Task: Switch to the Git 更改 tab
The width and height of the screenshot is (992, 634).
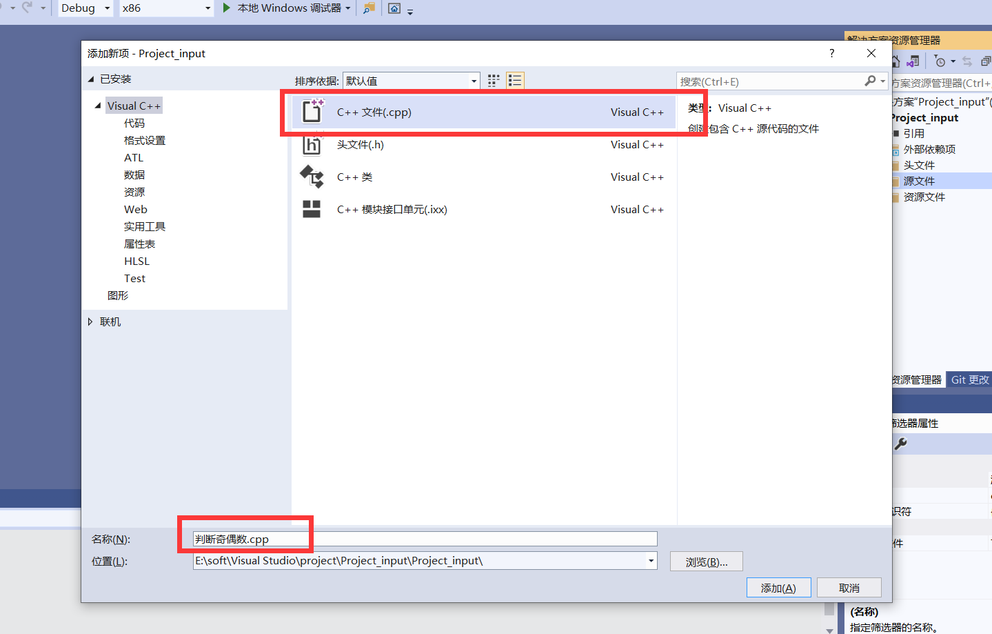Action: [x=969, y=379]
